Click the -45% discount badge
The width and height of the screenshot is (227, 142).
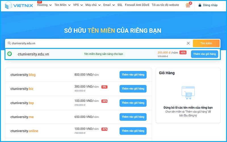183,53
